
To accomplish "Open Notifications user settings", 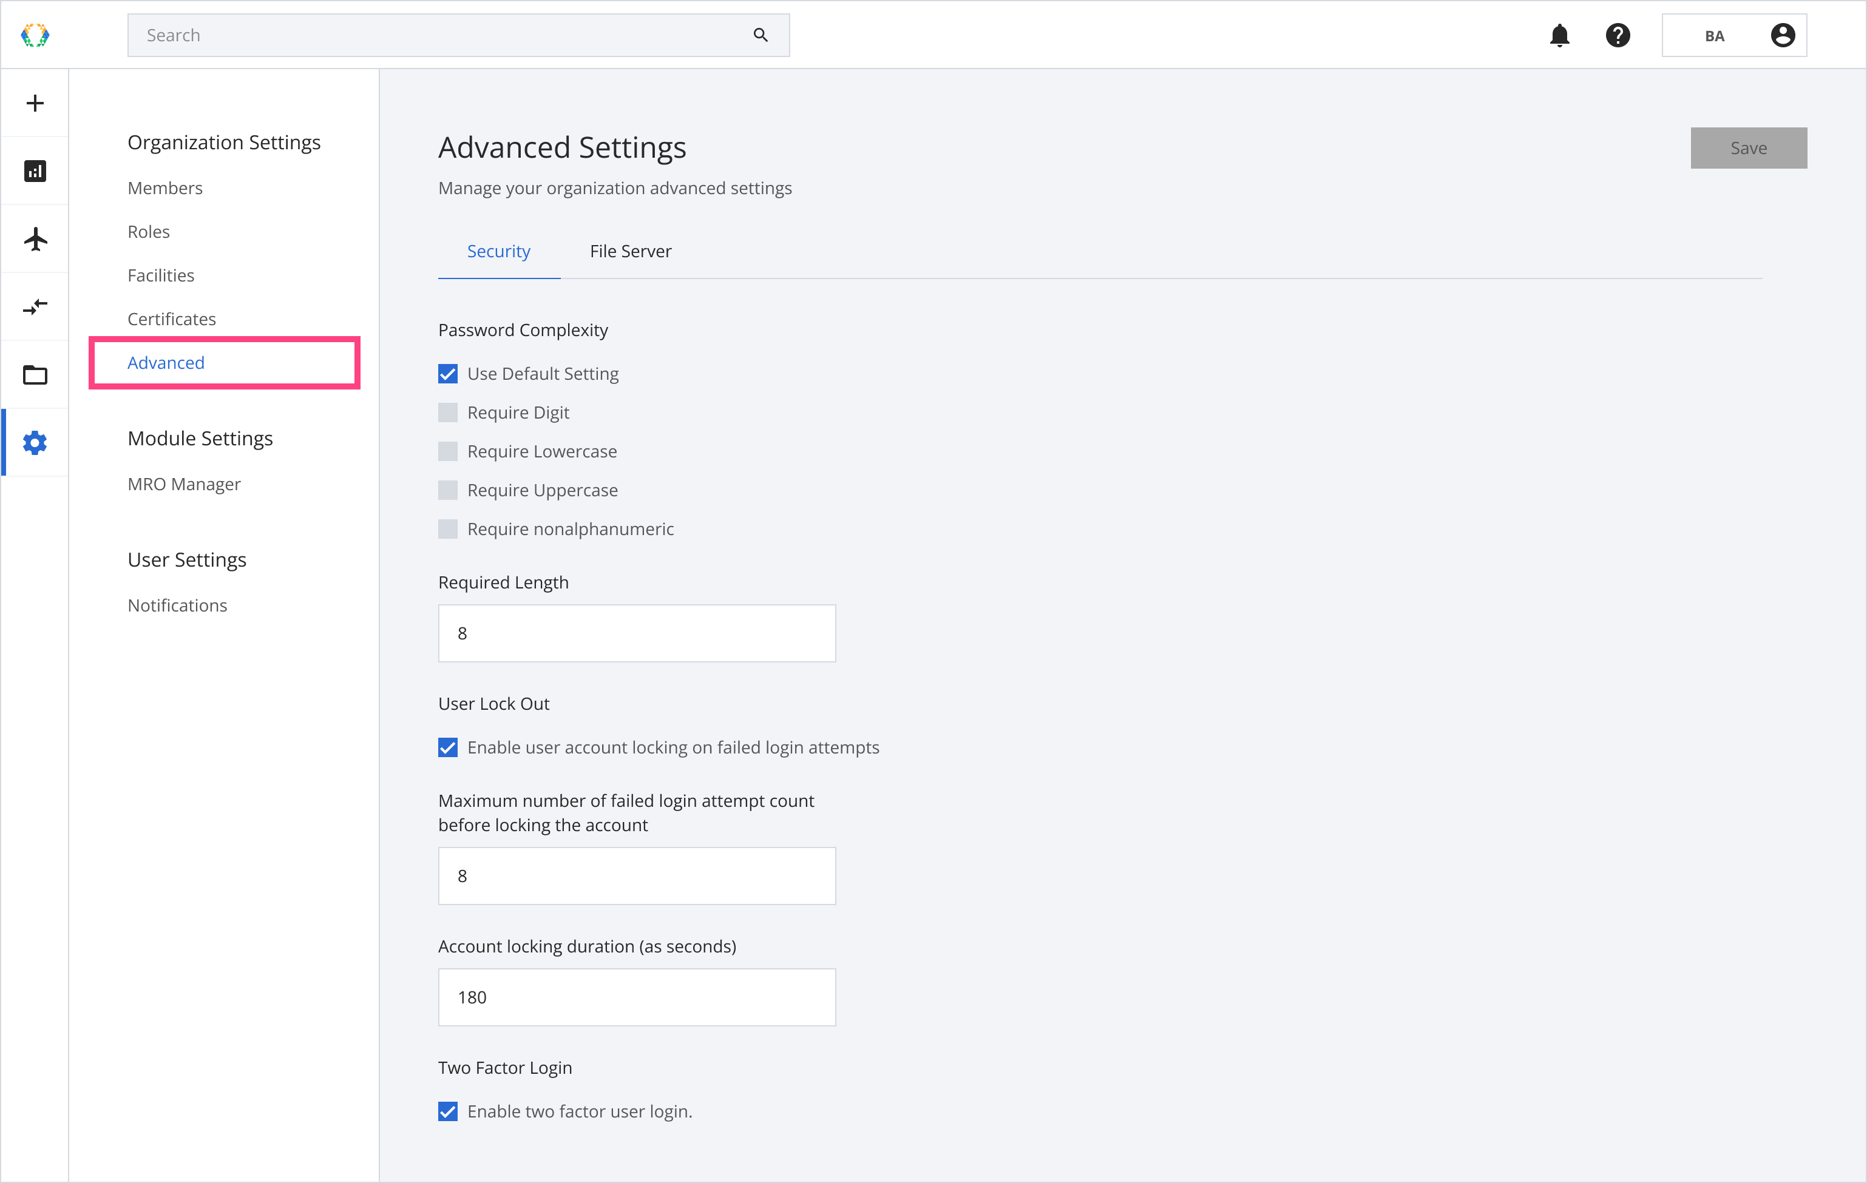I will click(178, 605).
